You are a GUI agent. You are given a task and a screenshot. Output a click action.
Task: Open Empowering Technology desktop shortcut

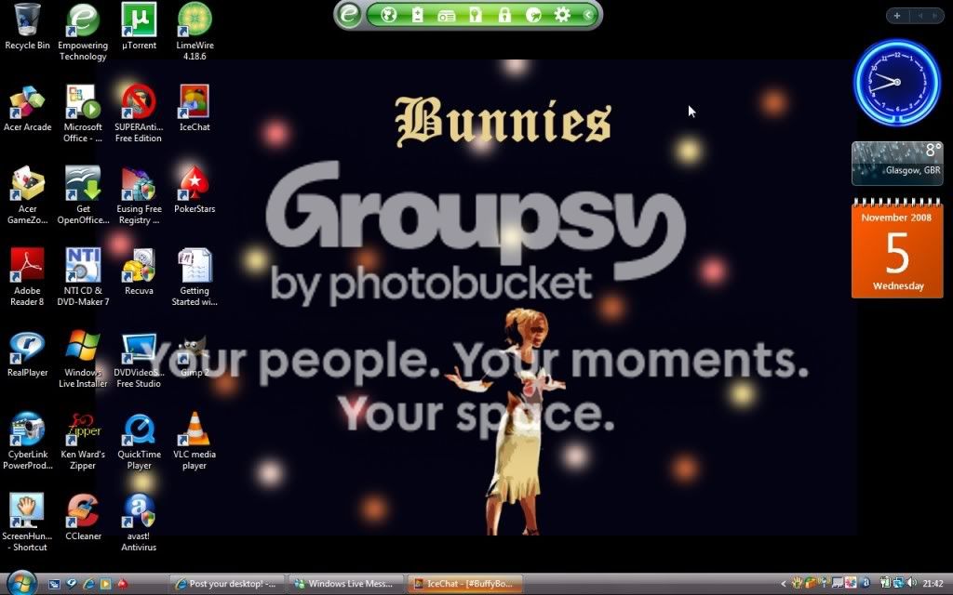click(83, 32)
